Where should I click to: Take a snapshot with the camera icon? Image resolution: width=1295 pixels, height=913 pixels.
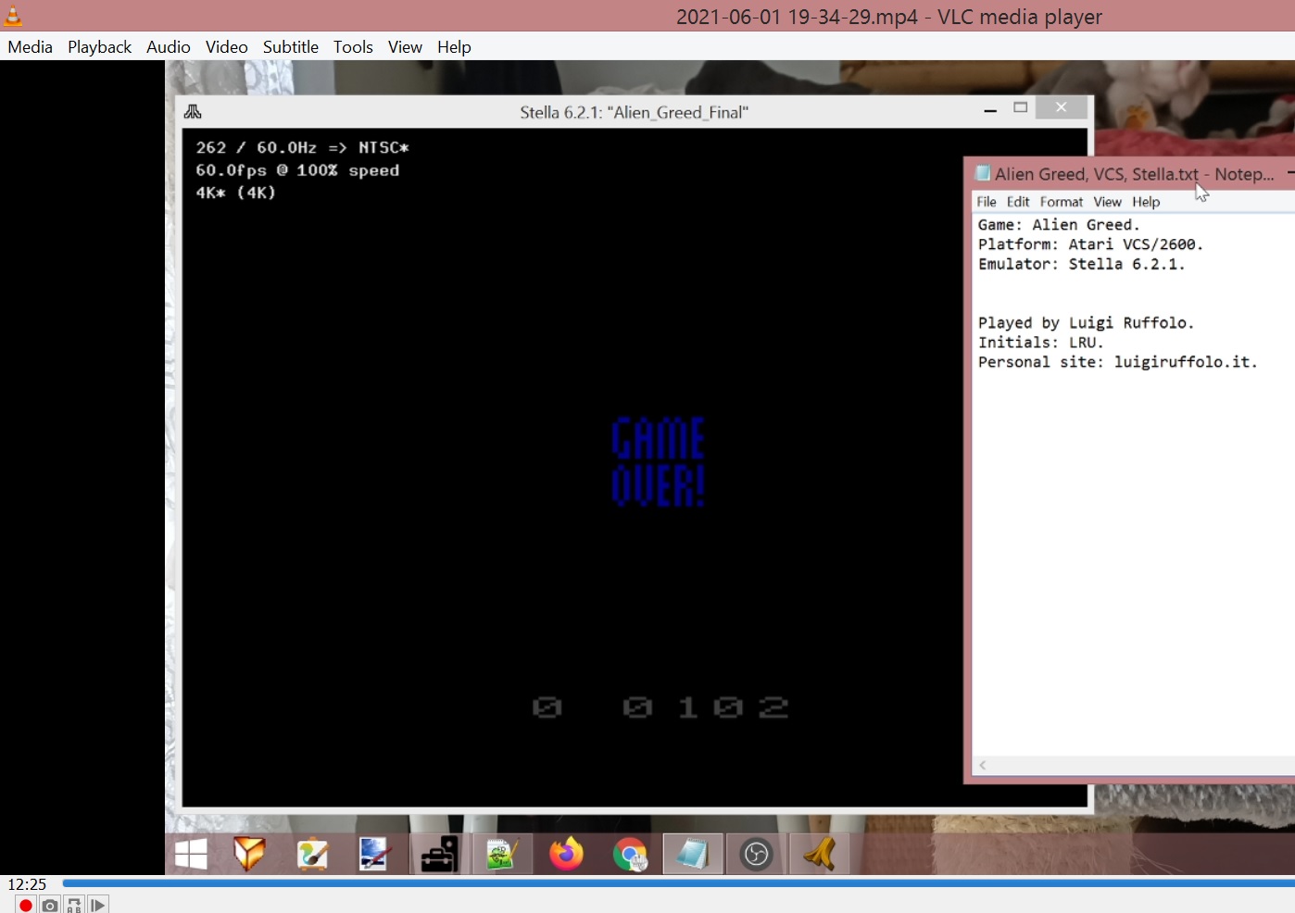pos(50,905)
